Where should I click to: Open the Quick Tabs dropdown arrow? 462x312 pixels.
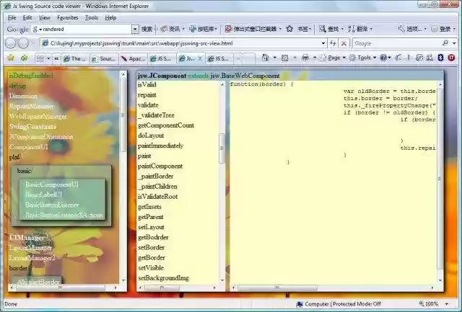click(48, 58)
